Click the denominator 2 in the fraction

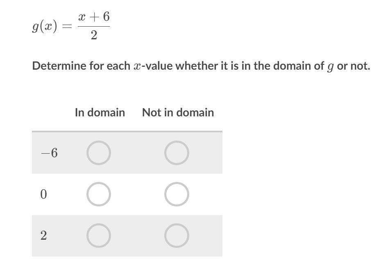tap(94, 35)
